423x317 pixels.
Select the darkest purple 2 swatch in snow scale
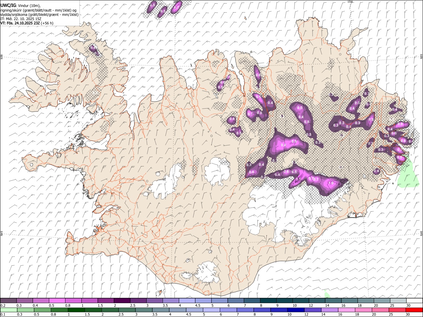[x=122, y=300]
